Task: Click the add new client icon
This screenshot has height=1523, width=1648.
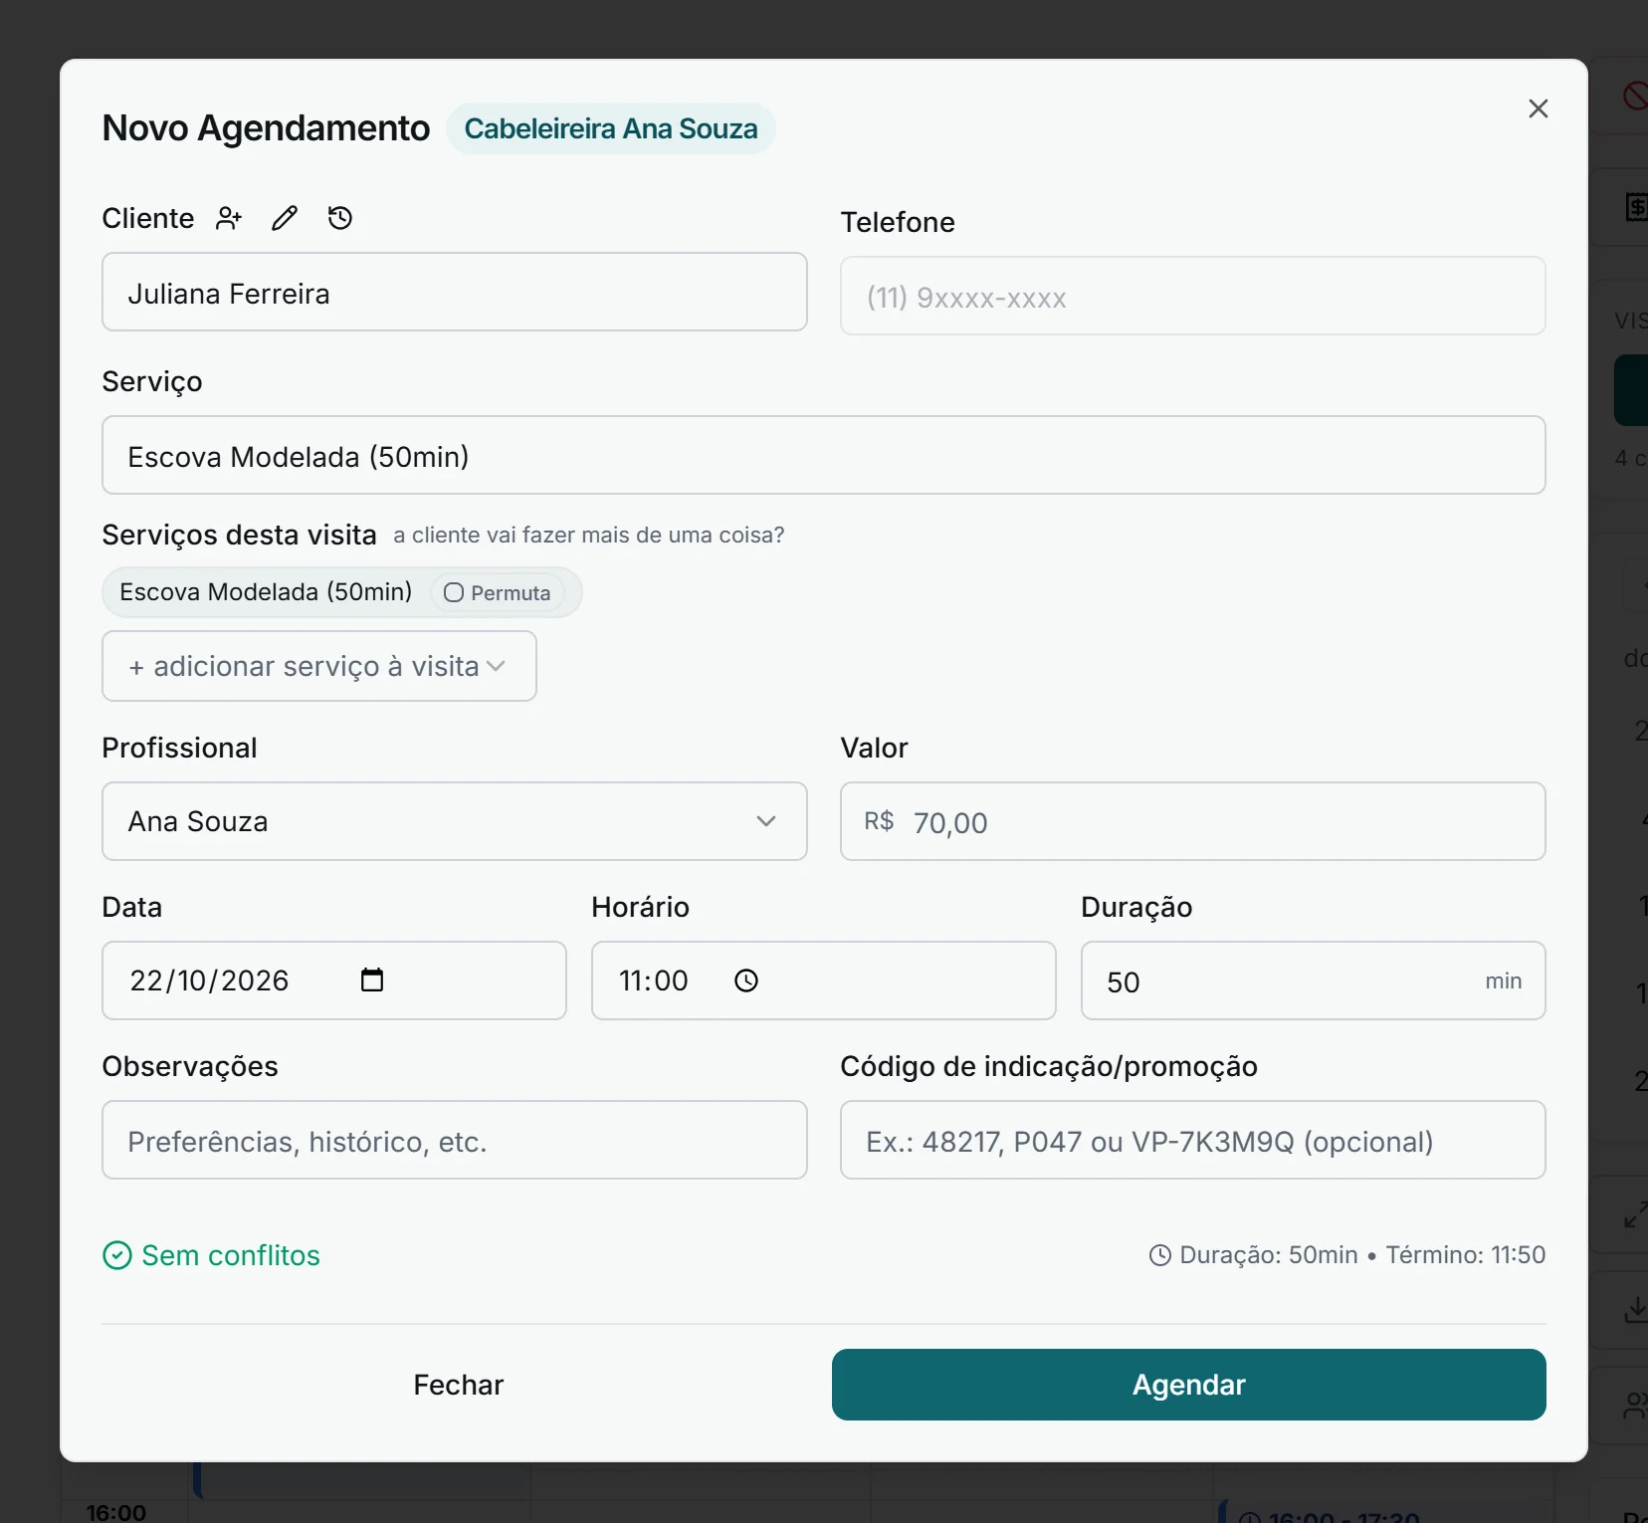Action: (229, 218)
